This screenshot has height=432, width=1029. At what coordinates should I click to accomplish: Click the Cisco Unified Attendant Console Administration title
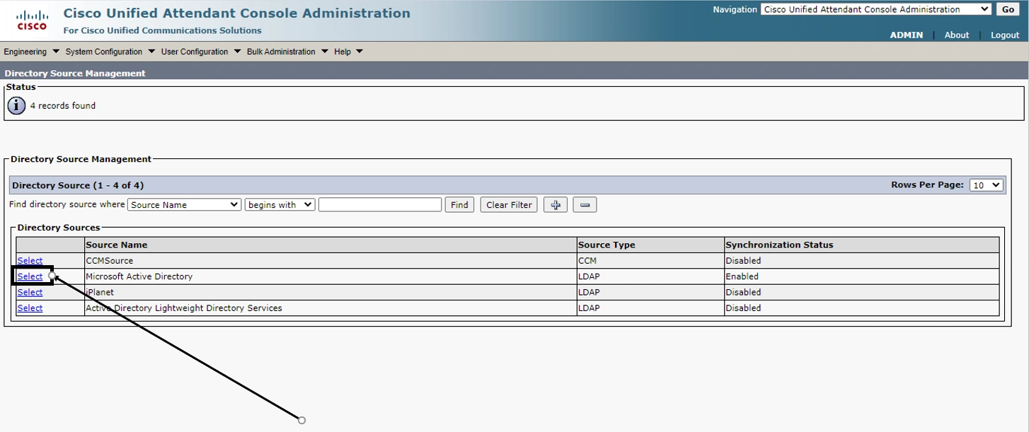coord(236,13)
